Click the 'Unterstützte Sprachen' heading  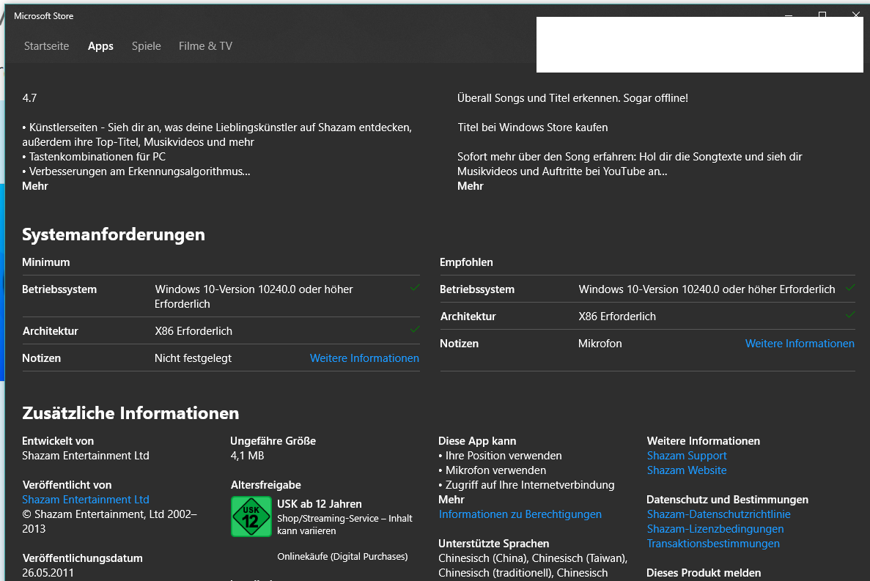tap(494, 544)
